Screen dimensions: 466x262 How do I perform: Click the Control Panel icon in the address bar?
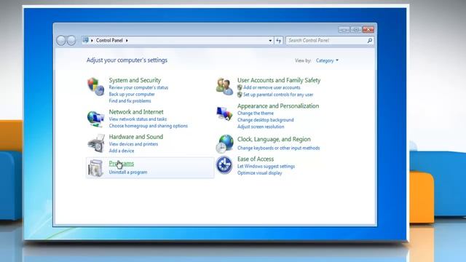[x=85, y=40]
